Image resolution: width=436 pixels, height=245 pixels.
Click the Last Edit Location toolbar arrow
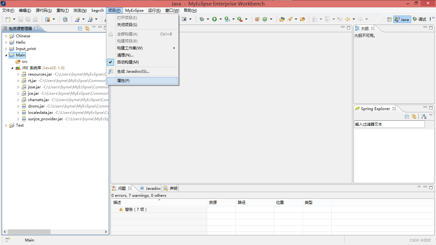[x=340, y=19]
